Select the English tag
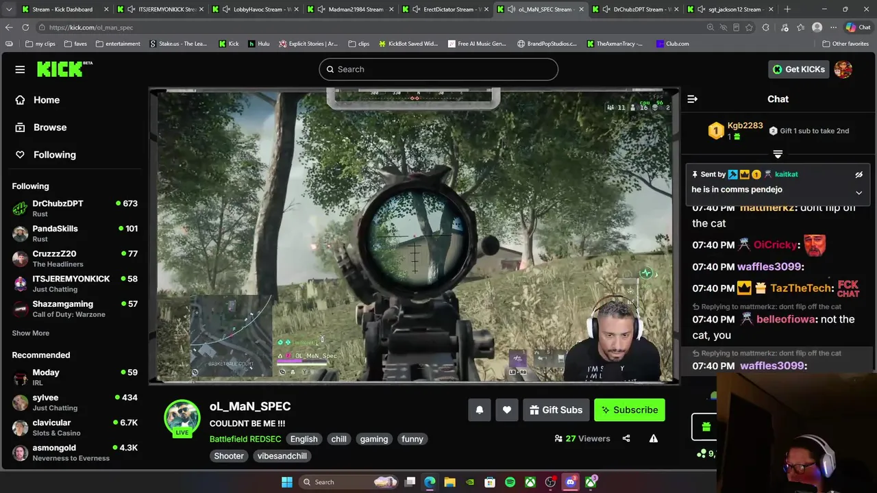Viewport: 877px width, 493px height. point(304,439)
